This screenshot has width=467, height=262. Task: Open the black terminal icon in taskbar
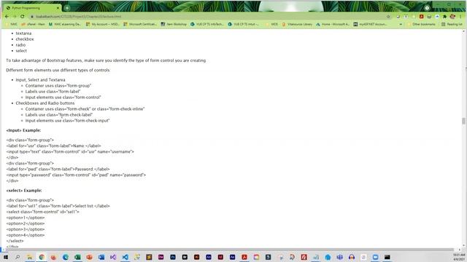[x=387, y=257]
